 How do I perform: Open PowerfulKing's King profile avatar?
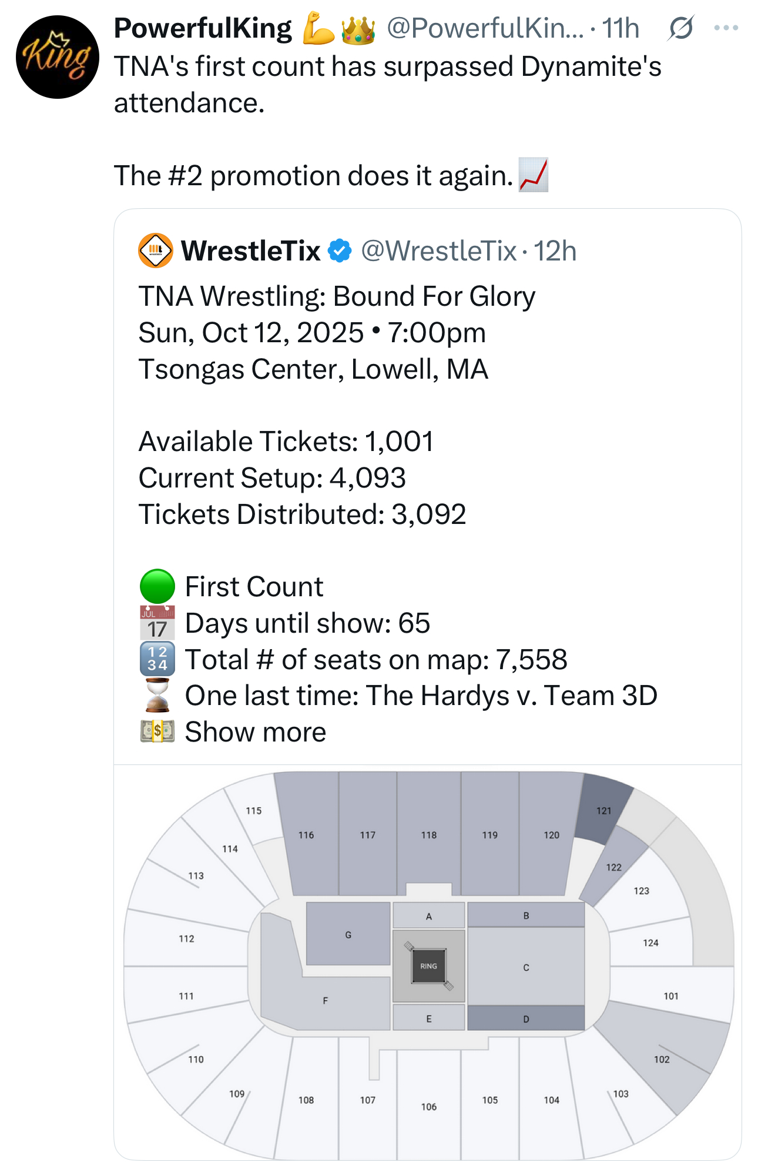[58, 57]
